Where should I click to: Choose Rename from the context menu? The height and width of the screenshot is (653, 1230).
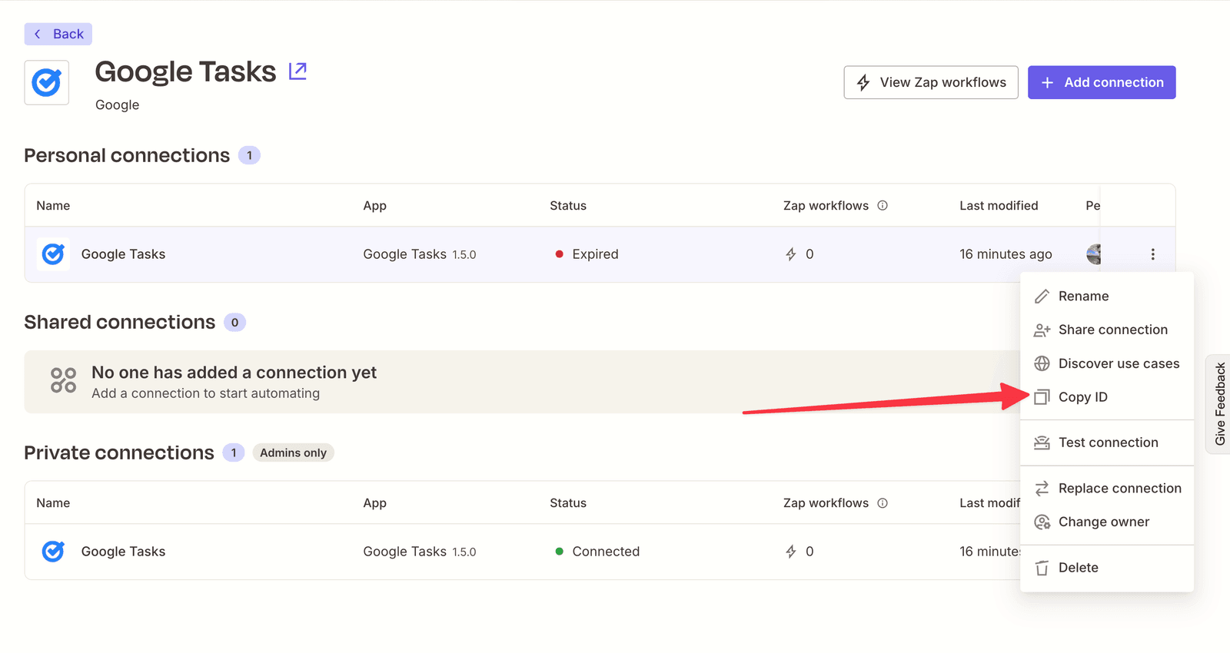point(1107,296)
